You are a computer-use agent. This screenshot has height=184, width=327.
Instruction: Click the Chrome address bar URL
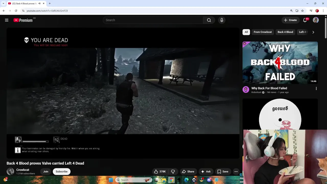coord(47,11)
